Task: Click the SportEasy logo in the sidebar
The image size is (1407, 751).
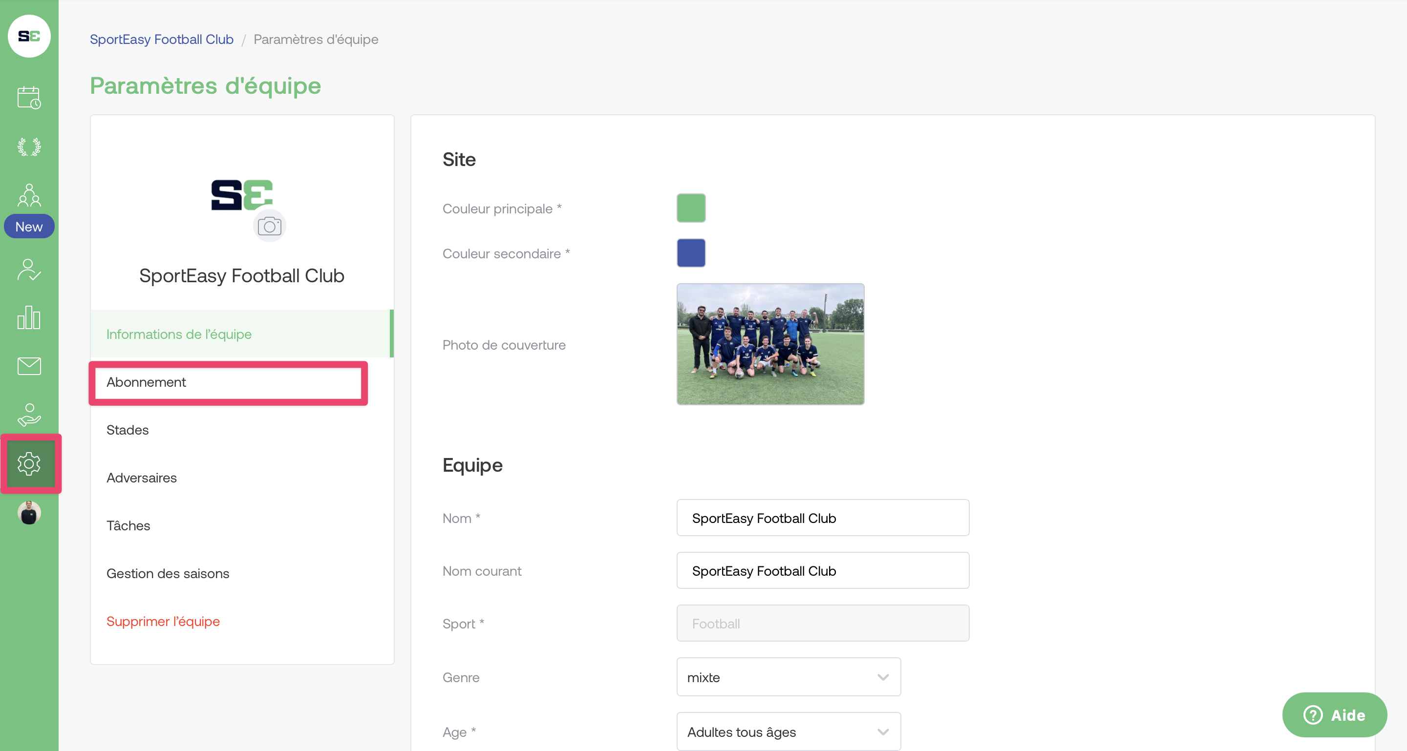Action: [29, 36]
